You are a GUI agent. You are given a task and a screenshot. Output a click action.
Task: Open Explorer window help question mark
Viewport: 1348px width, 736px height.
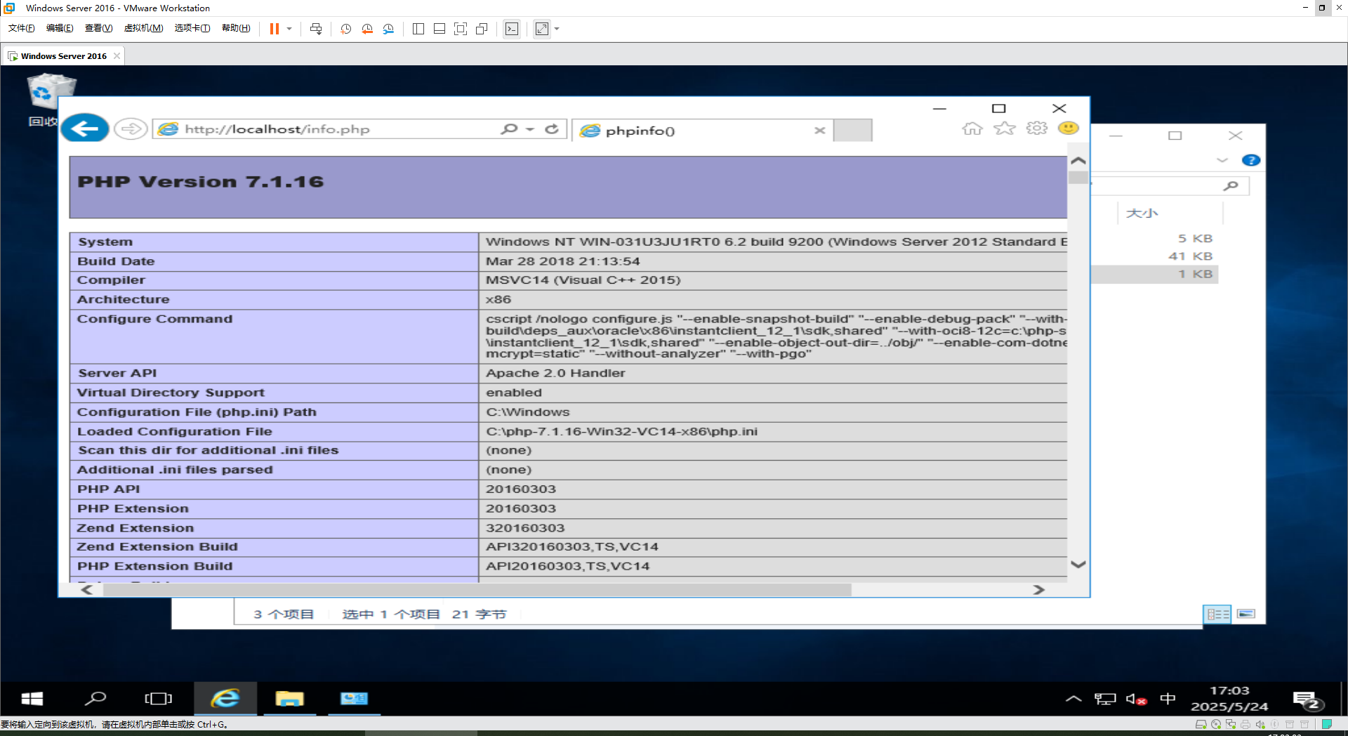(x=1250, y=160)
